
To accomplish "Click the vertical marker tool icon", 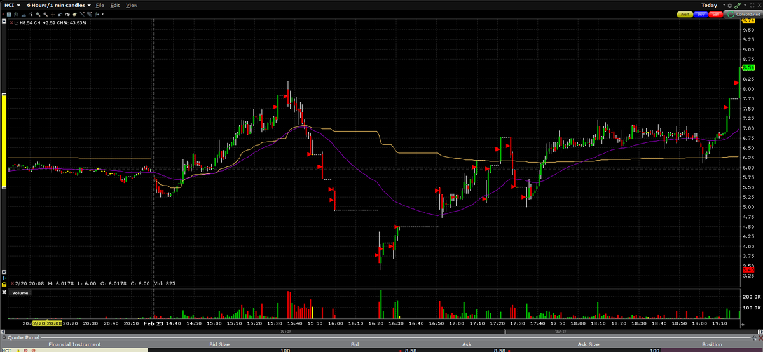I will tap(97, 15).
